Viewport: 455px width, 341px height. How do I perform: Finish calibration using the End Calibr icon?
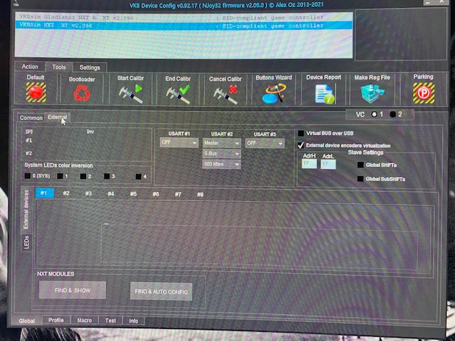[x=178, y=93]
